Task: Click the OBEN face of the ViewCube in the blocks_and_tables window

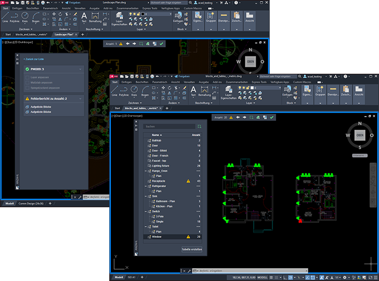Action: [360, 135]
